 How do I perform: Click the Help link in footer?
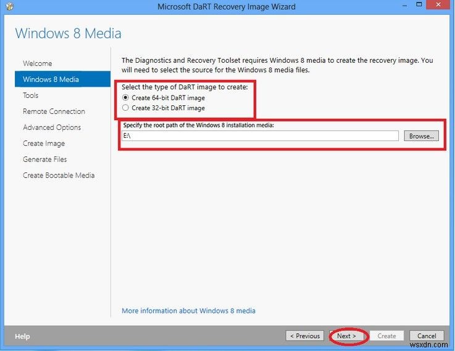pyautogui.click(x=22, y=336)
